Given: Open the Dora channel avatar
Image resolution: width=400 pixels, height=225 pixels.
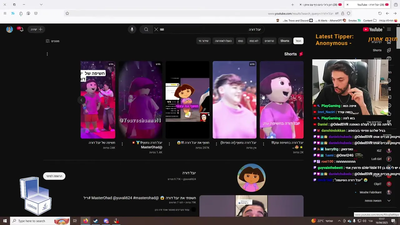Looking at the screenshot, I should (x=252, y=177).
